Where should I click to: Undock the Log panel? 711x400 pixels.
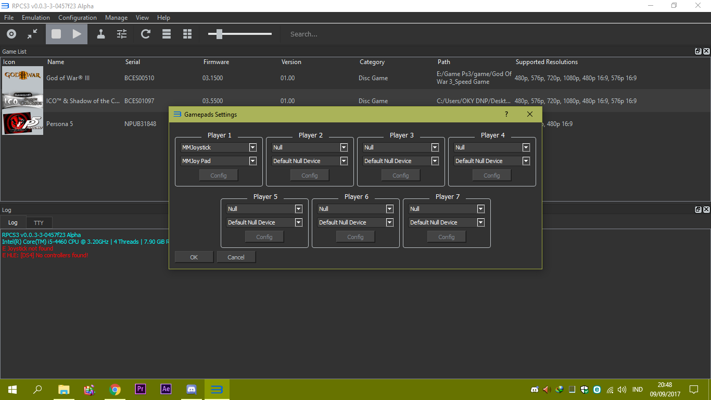[x=698, y=209]
